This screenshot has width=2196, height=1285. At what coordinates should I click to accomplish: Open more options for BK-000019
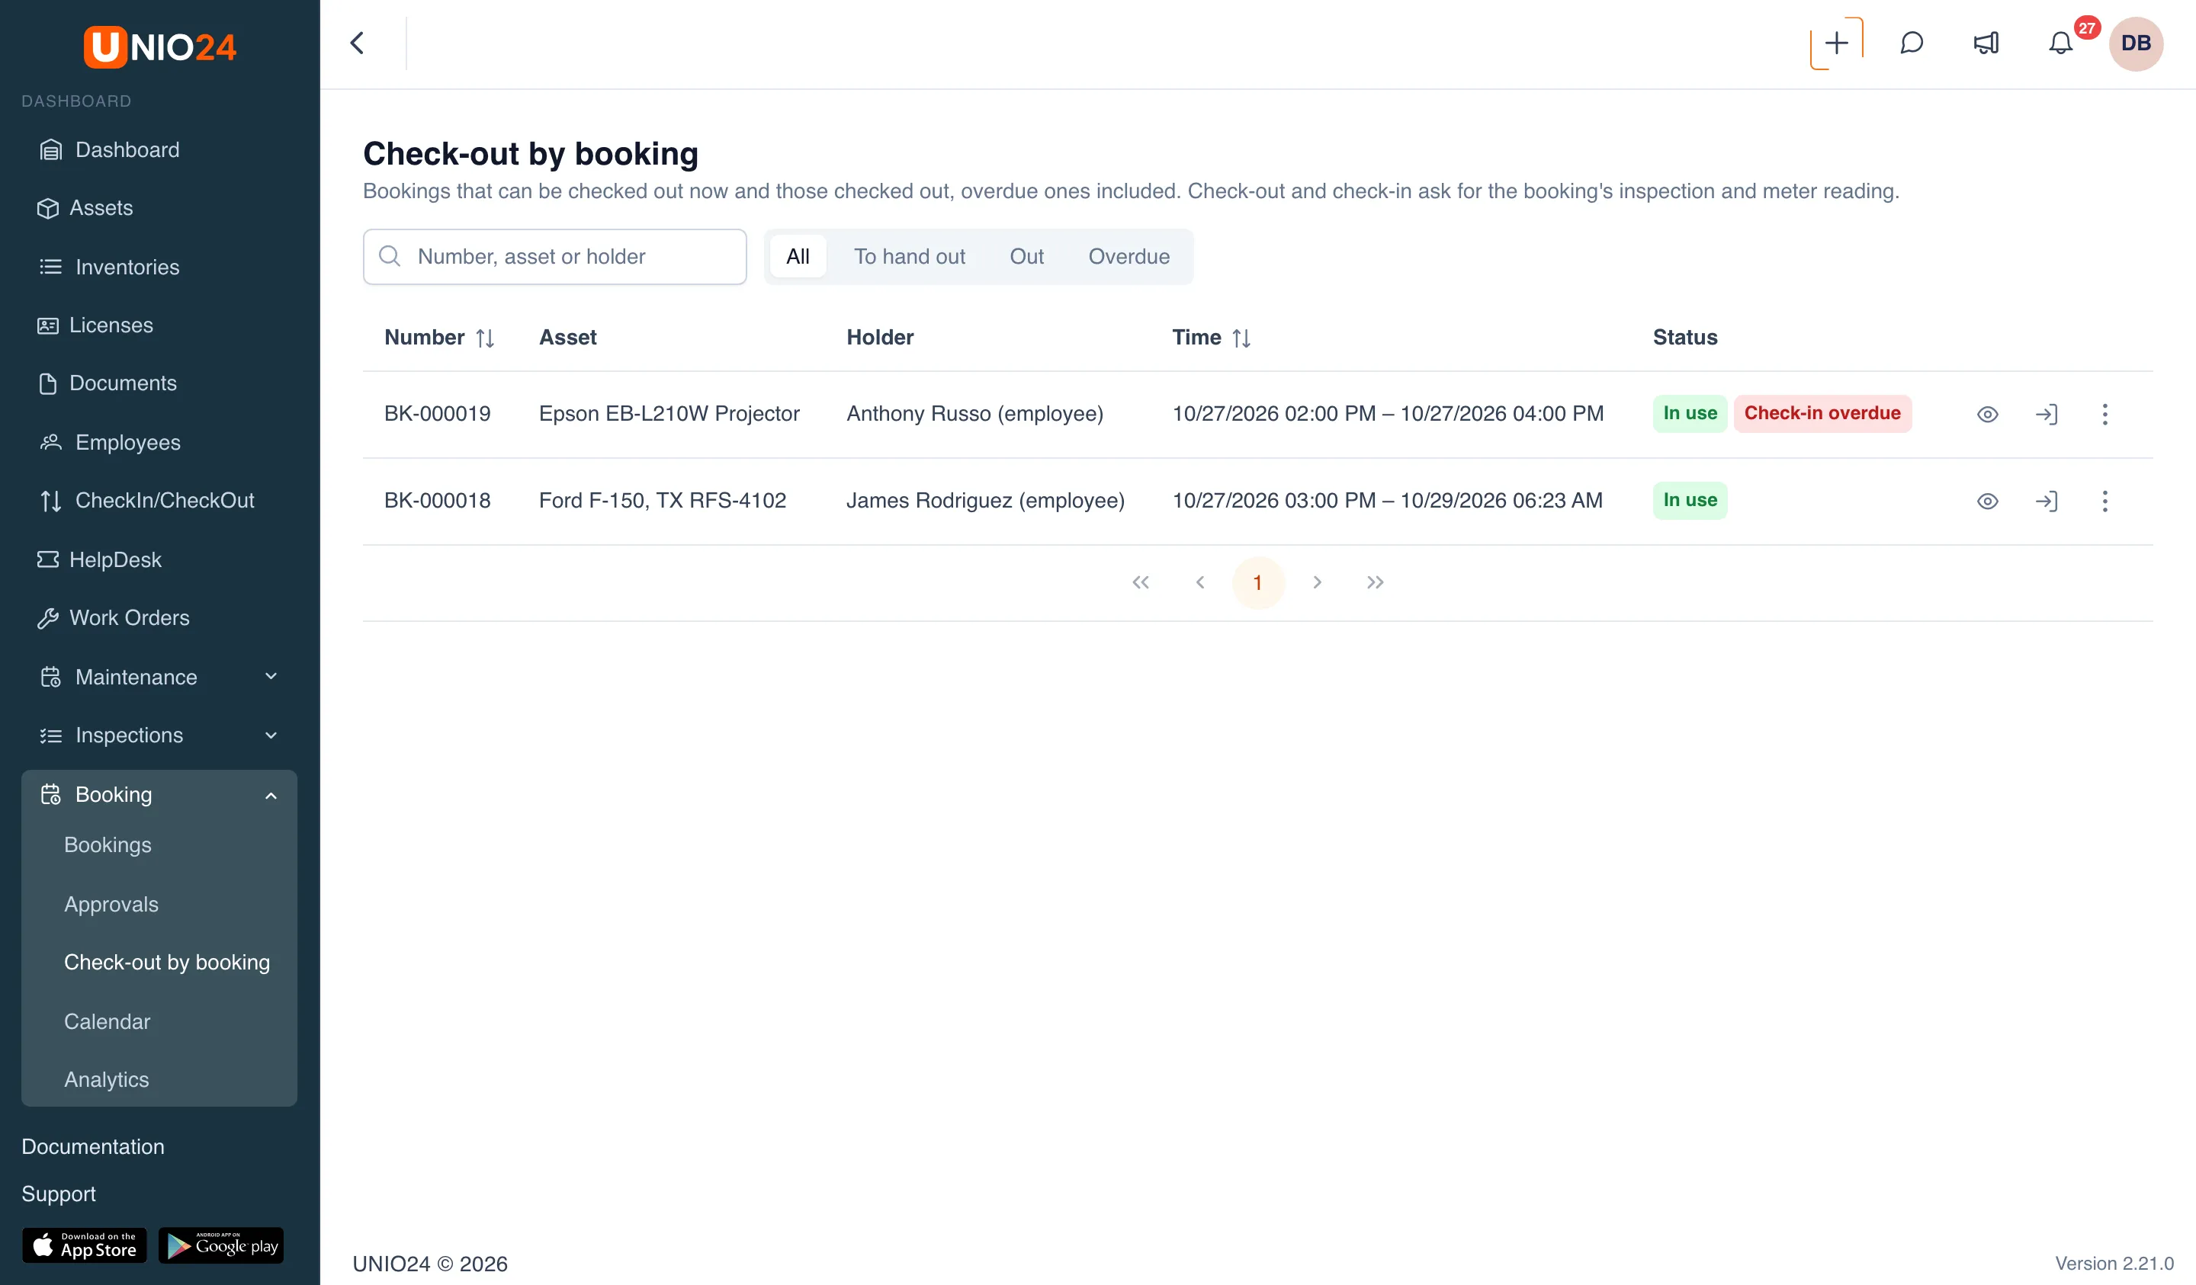(x=2104, y=414)
